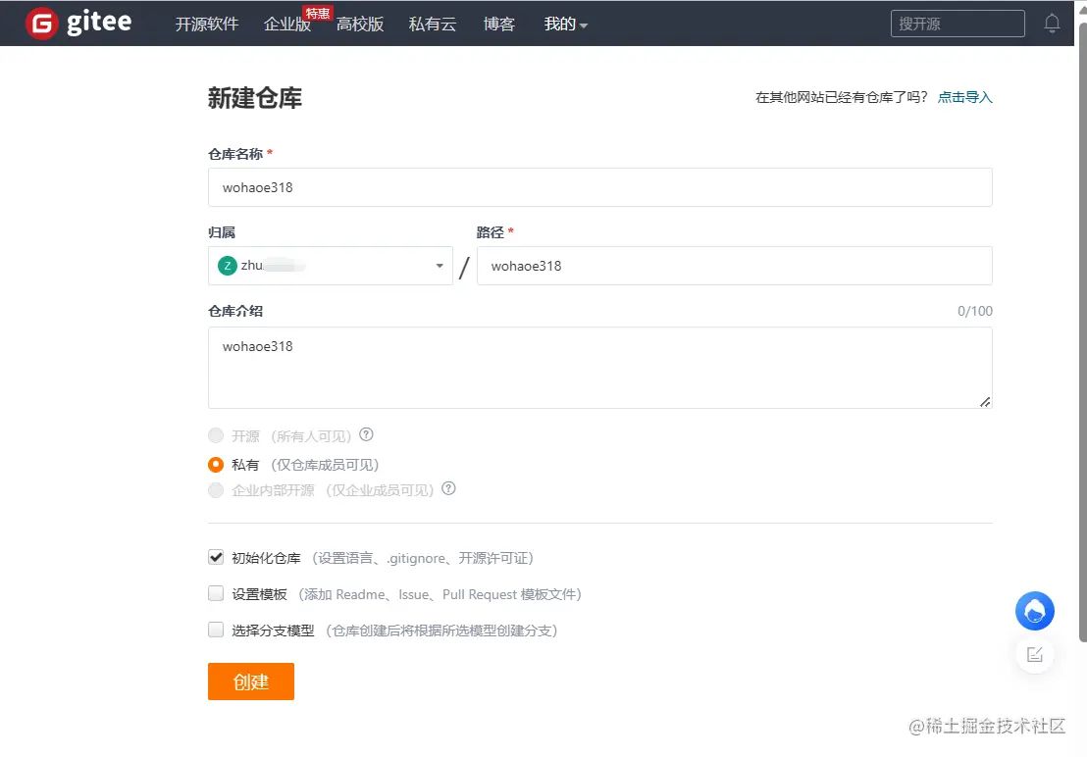1087x757 pixels.
Task: Open the 企业版 nav item
Action: coord(287,25)
